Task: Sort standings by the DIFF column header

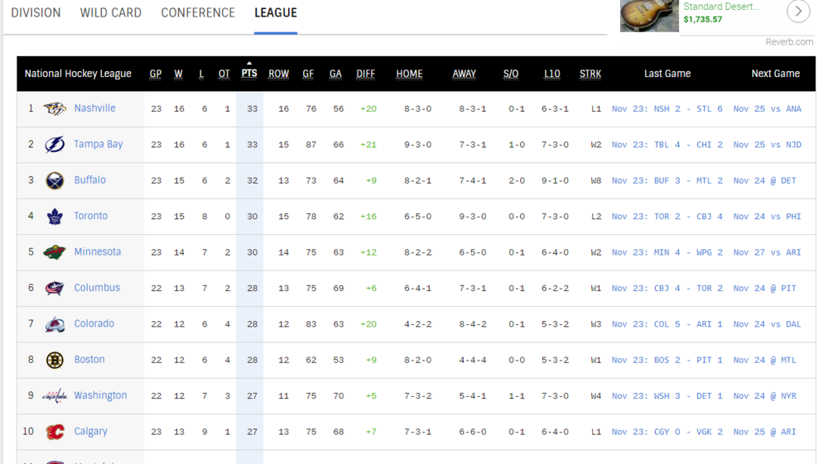Action: (x=365, y=74)
